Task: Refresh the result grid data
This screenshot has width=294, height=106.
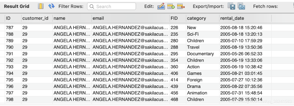Action: tap(51, 6)
